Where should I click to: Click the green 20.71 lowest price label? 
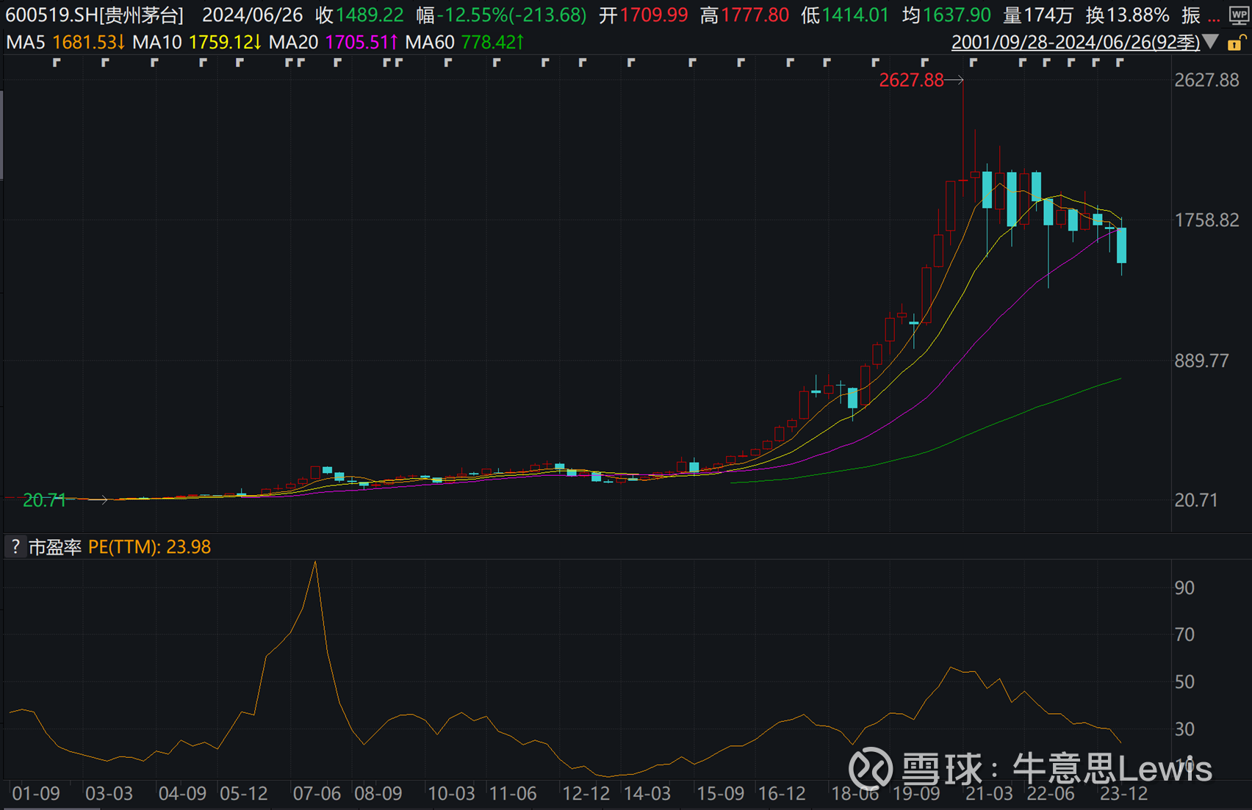pyautogui.click(x=44, y=500)
